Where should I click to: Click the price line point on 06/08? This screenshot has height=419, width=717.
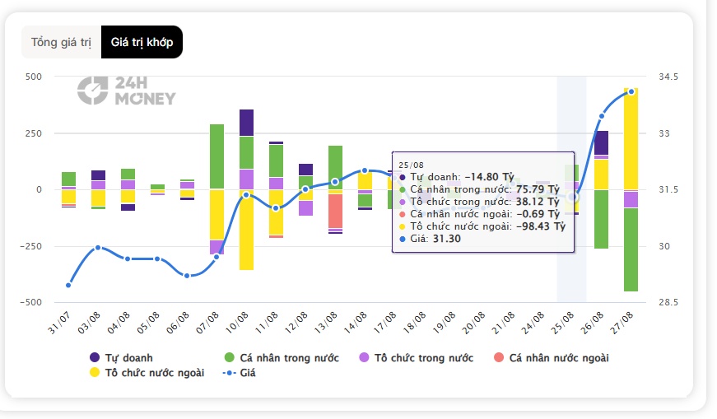[187, 276]
